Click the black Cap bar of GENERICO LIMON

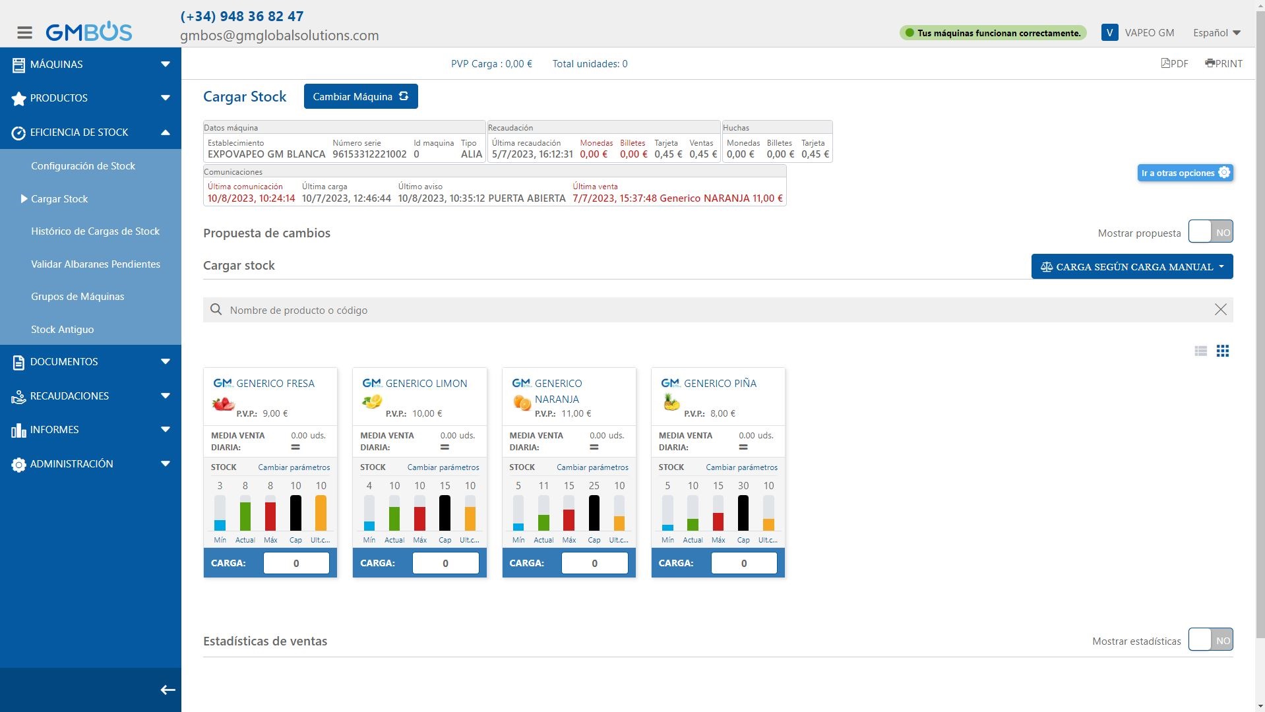point(445,513)
